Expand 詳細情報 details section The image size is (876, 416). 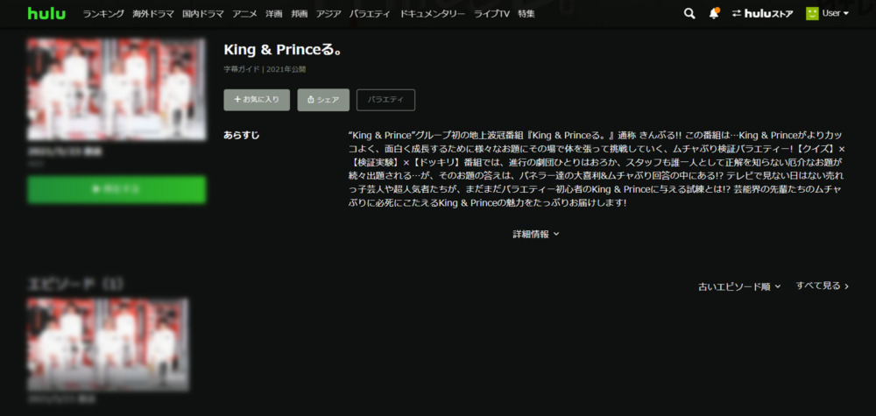coord(536,234)
